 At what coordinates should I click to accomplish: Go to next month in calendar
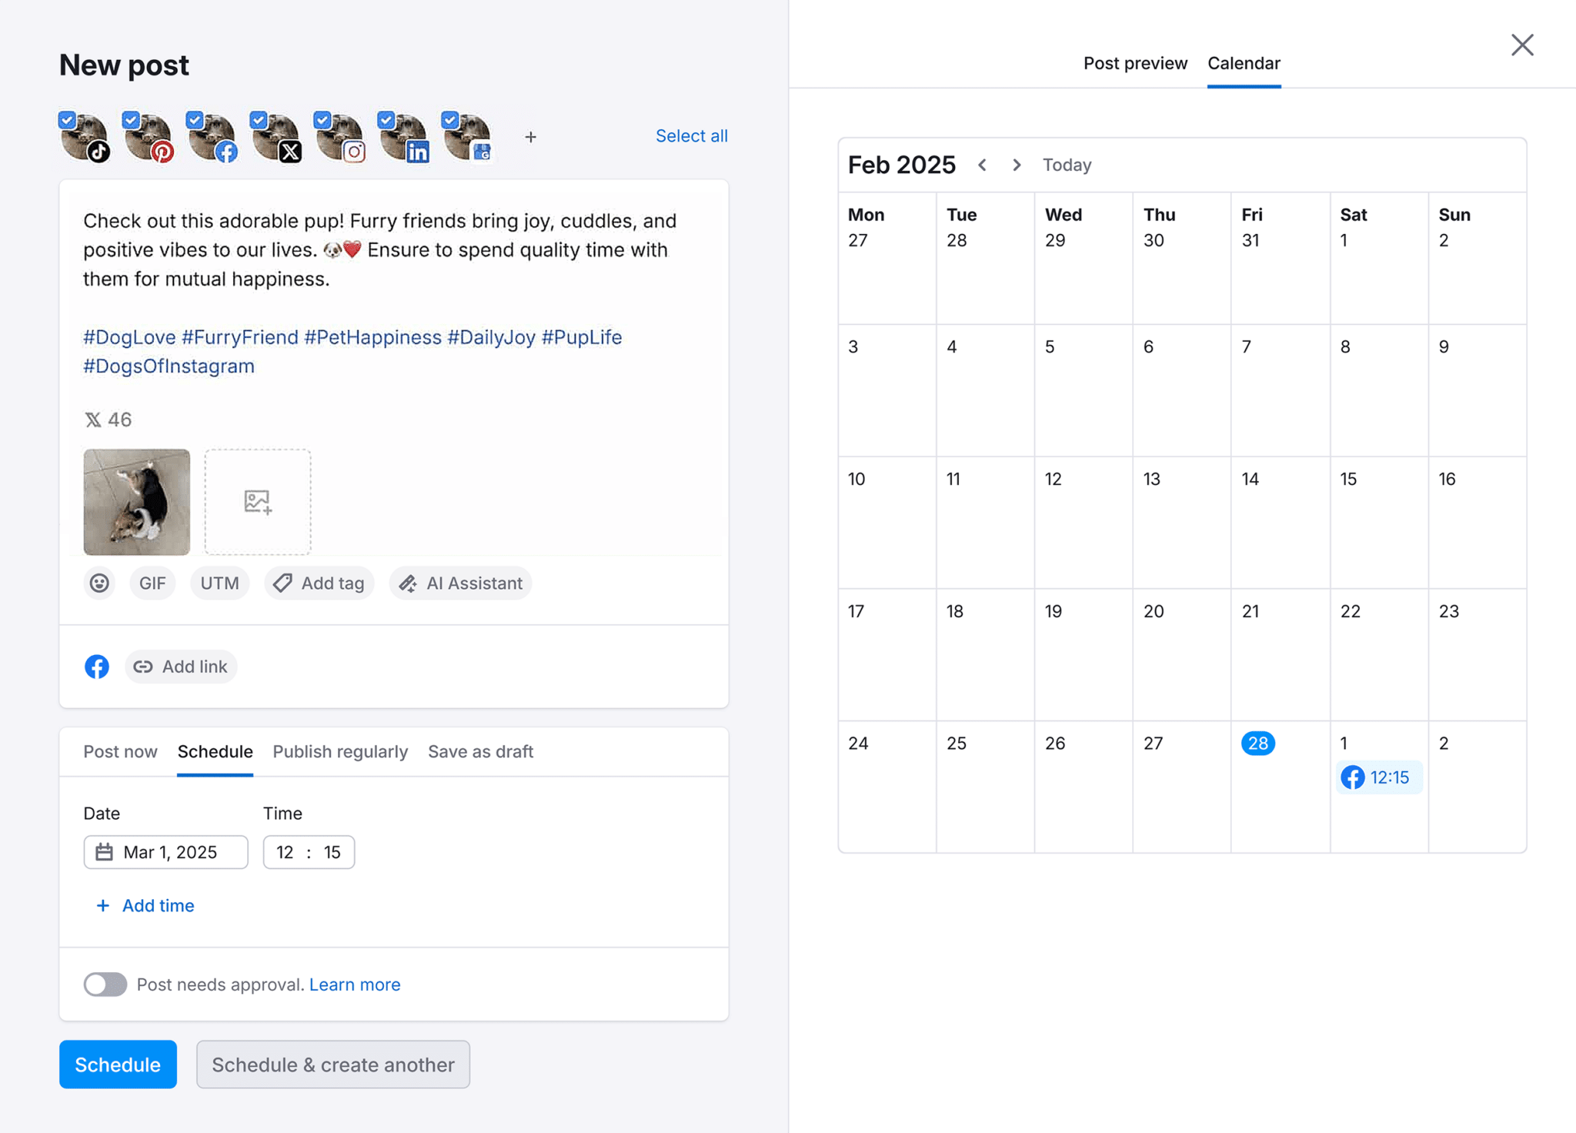click(1017, 165)
